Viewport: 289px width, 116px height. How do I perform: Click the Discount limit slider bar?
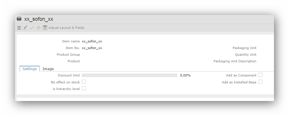(129, 75)
